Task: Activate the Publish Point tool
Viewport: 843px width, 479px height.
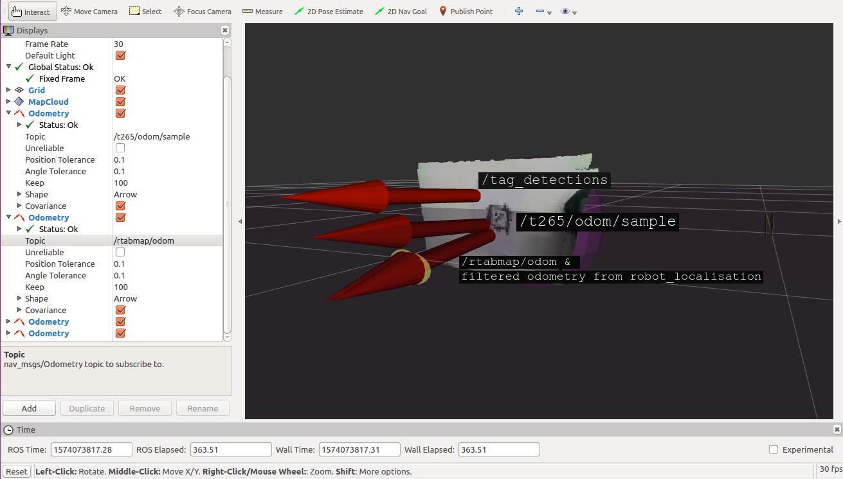Action: [466, 12]
